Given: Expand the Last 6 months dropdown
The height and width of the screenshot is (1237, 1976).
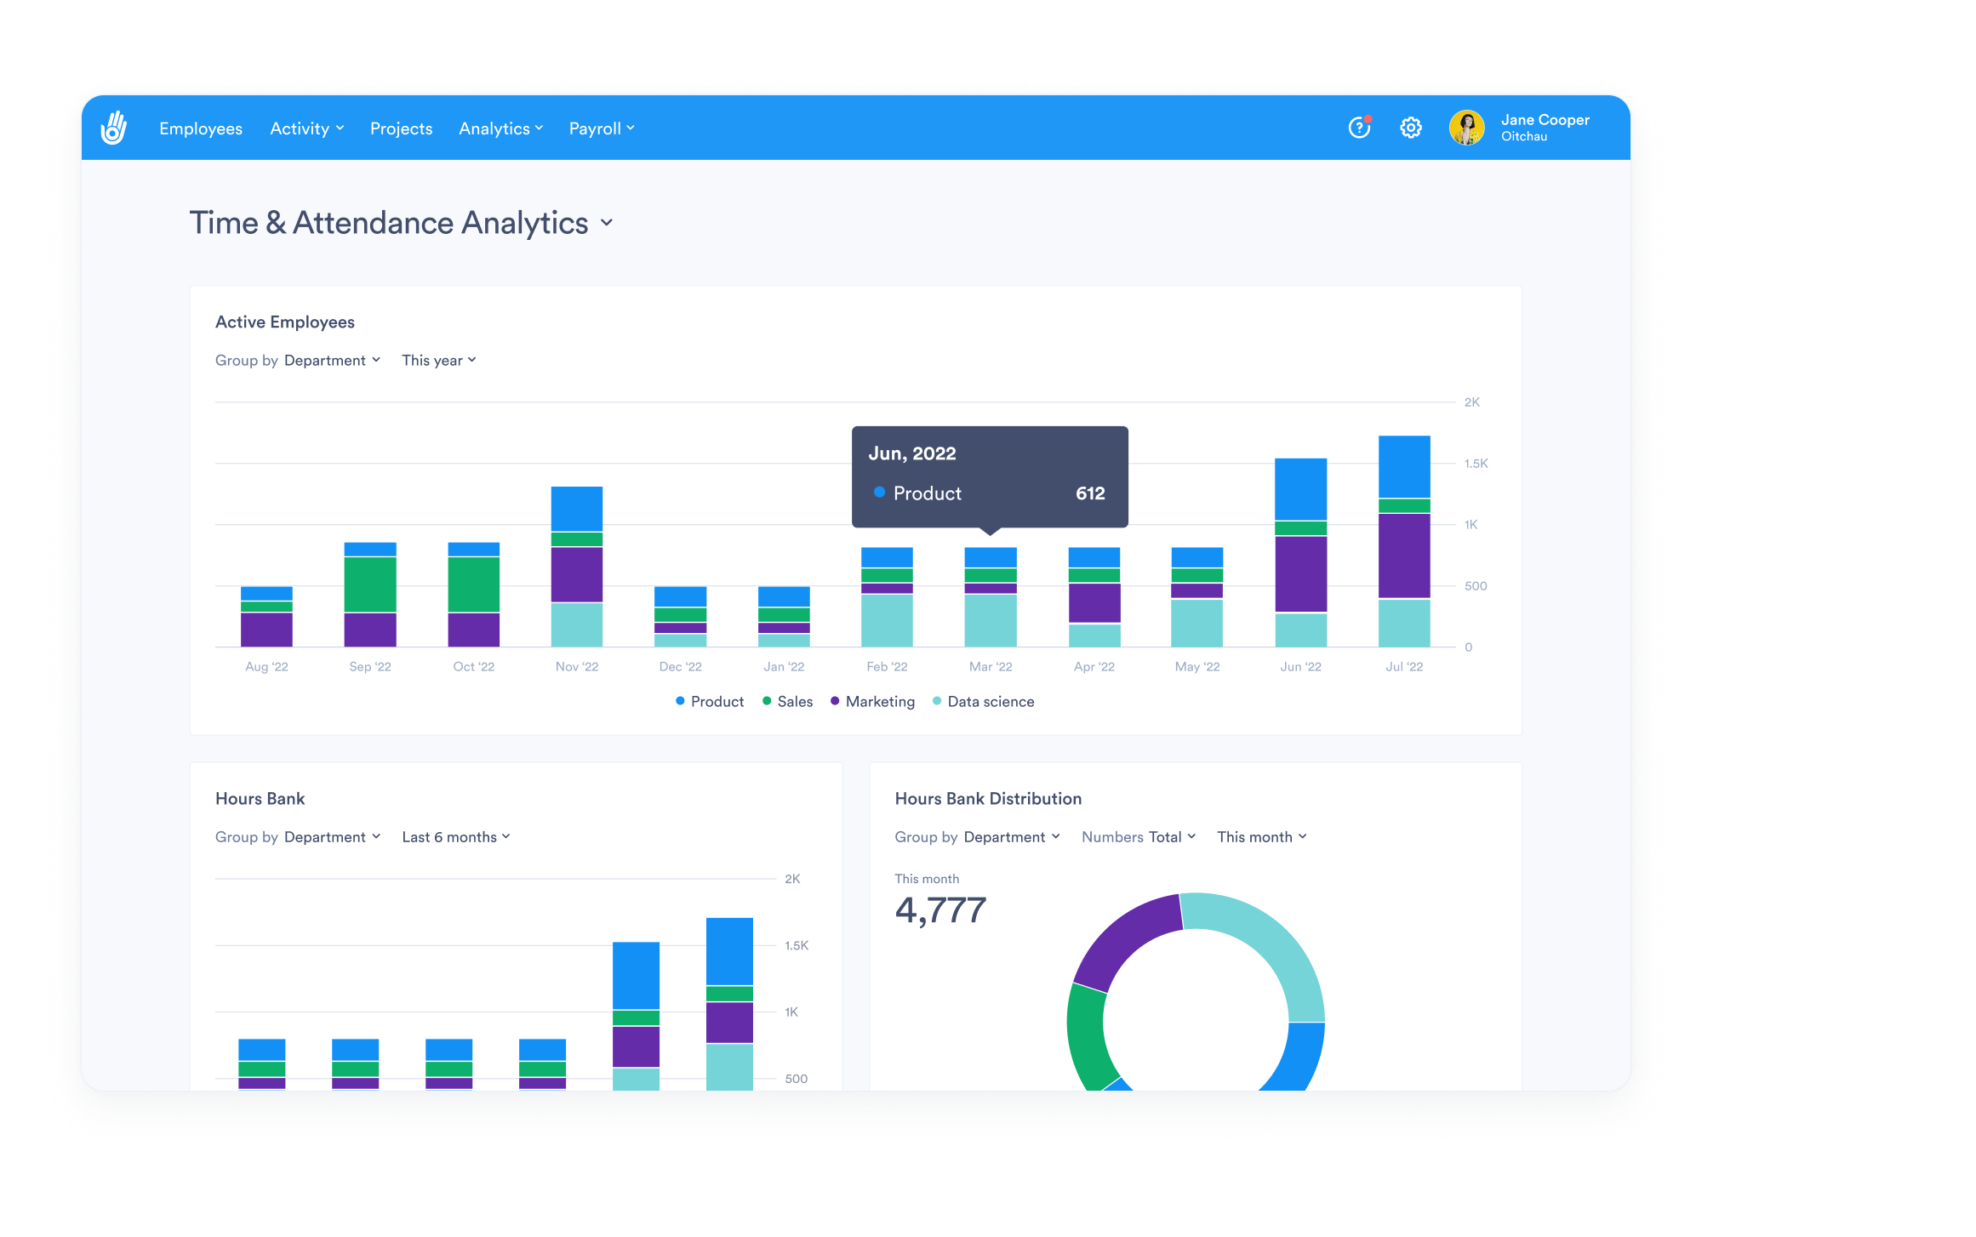Looking at the screenshot, I should tap(454, 836).
